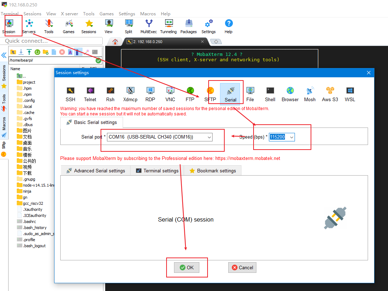This screenshot has height=291, width=388.
Task: Click the download arrow in SFTP toolbar
Action: [21, 52]
